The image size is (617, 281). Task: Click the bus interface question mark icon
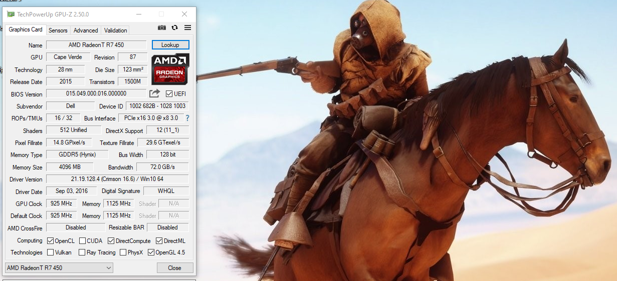click(x=187, y=118)
